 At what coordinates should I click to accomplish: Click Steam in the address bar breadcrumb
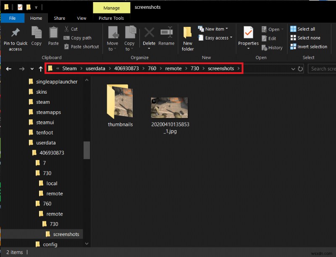click(x=69, y=68)
